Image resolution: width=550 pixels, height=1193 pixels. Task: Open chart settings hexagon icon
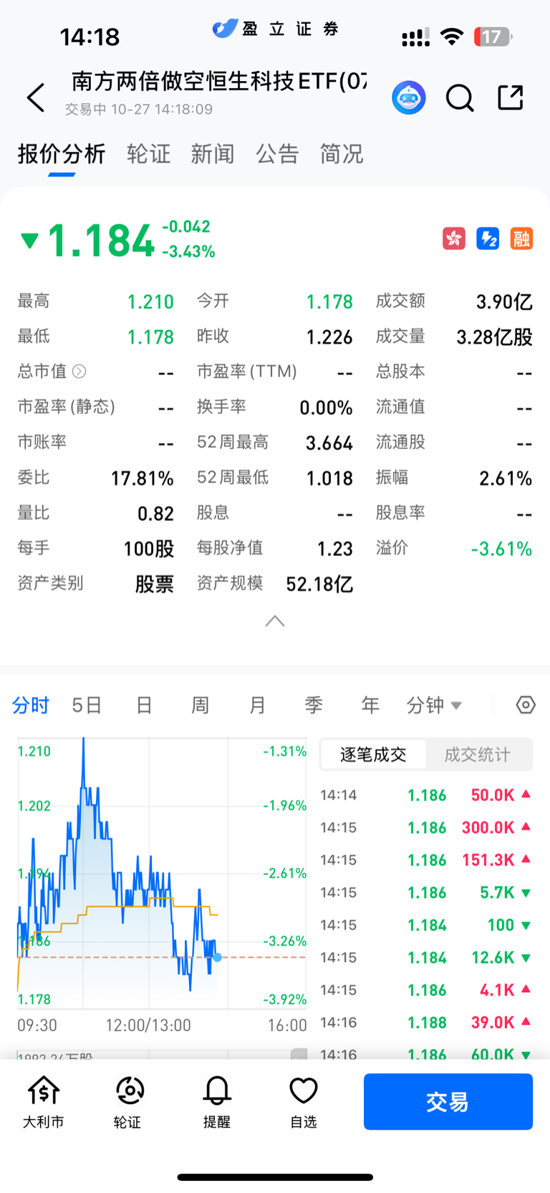tap(526, 704)
